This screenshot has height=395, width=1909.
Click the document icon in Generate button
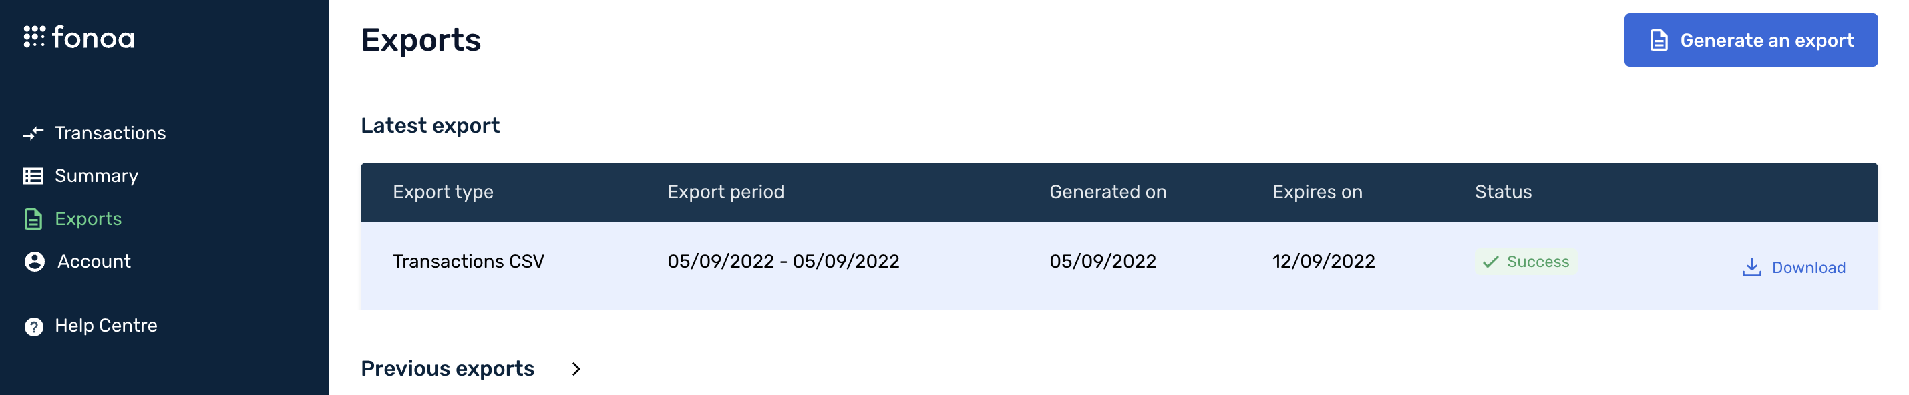click(x=1659, y=41)
